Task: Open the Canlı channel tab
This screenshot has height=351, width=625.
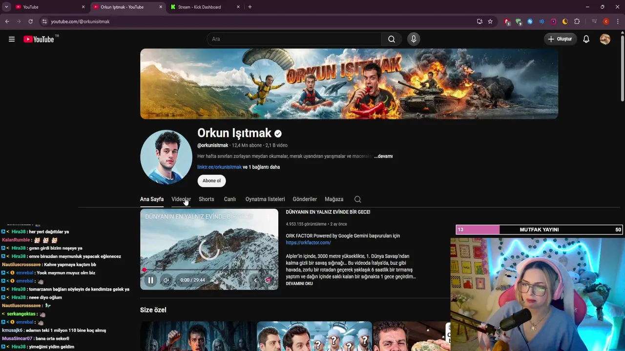Action: pyautogui.click(x=229, y=199)
